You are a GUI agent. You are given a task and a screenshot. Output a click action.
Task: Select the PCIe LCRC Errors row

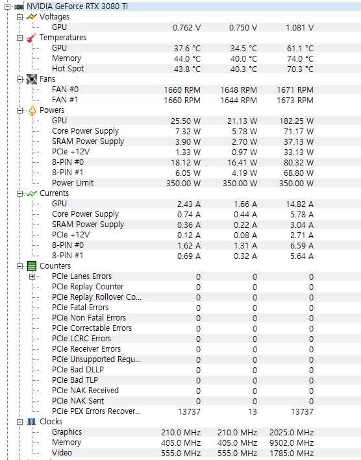pyautogui.click(x=206, y=339)
